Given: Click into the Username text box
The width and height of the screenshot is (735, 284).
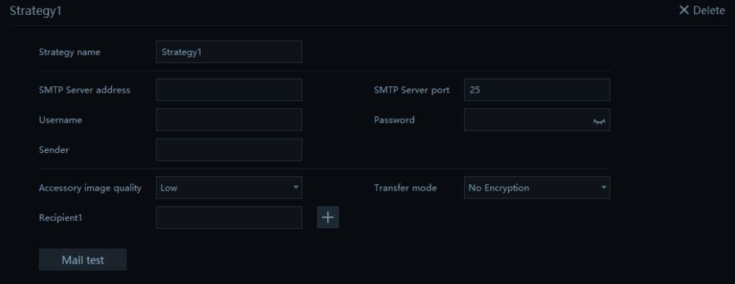Looking at the screenshot, I should pyautogui.click(x=228, y=120).
